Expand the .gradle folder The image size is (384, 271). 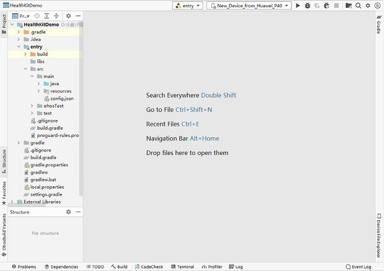(19, 32)
